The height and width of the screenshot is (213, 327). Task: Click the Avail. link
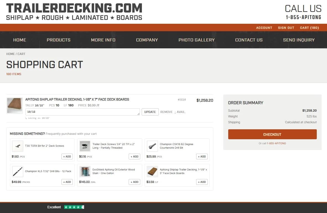tap(180, 112)
